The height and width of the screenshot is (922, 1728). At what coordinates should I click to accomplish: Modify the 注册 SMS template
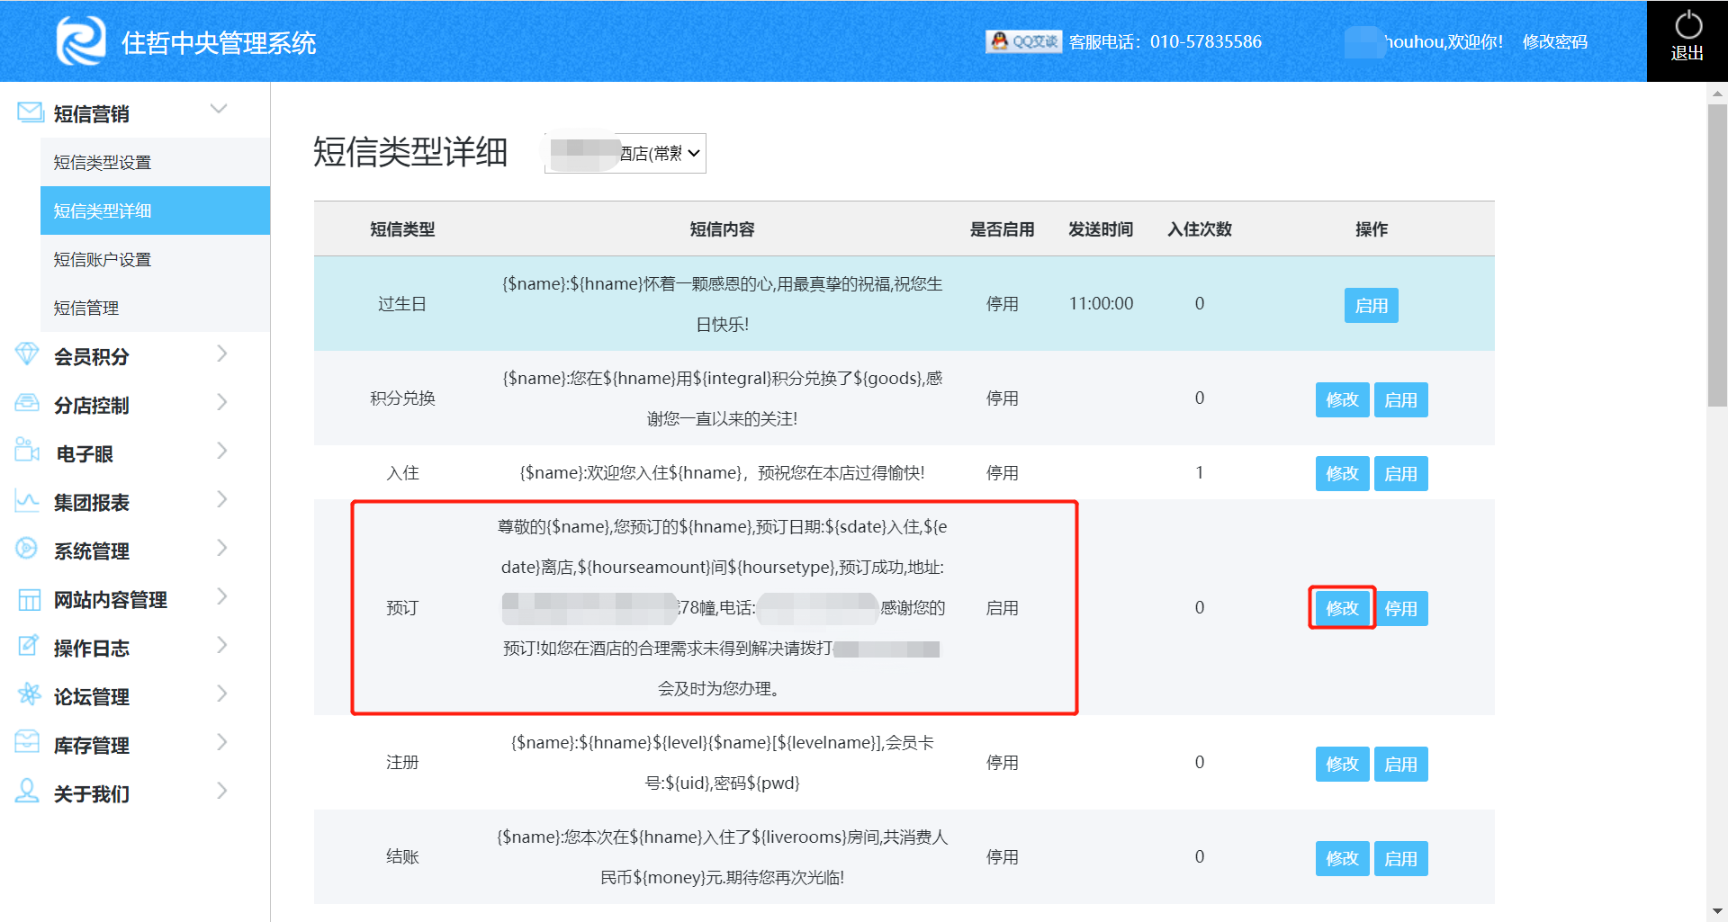(x=1342, y=764)
